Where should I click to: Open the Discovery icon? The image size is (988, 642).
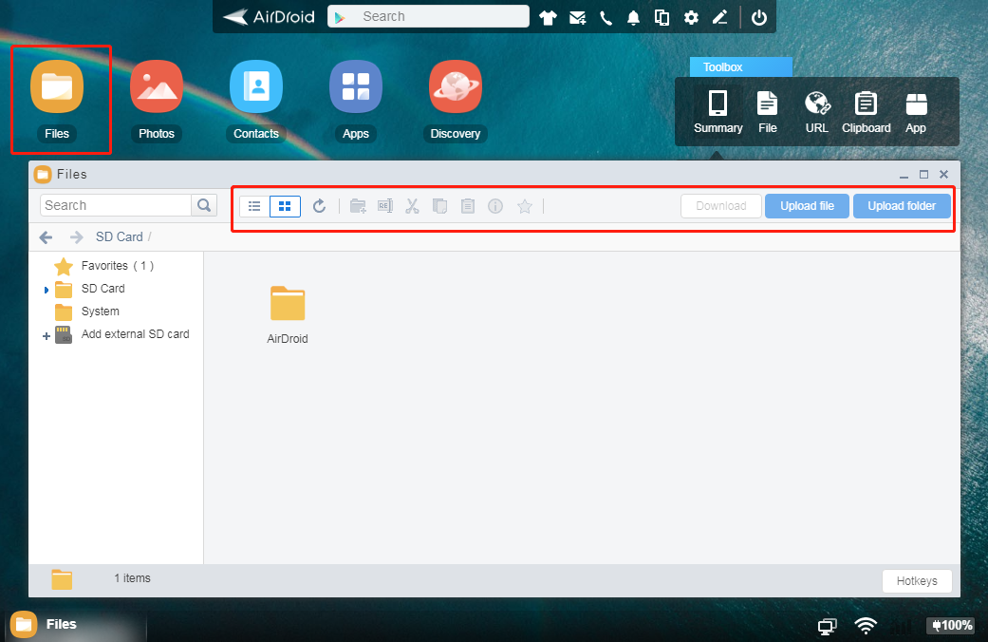[x=456, y=86]
